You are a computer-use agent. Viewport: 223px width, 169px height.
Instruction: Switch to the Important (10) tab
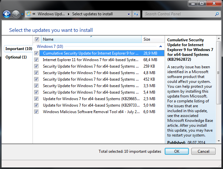(x=19, y=49)
